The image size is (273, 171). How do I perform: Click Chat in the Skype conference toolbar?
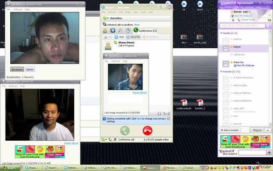tap(119, 37)
